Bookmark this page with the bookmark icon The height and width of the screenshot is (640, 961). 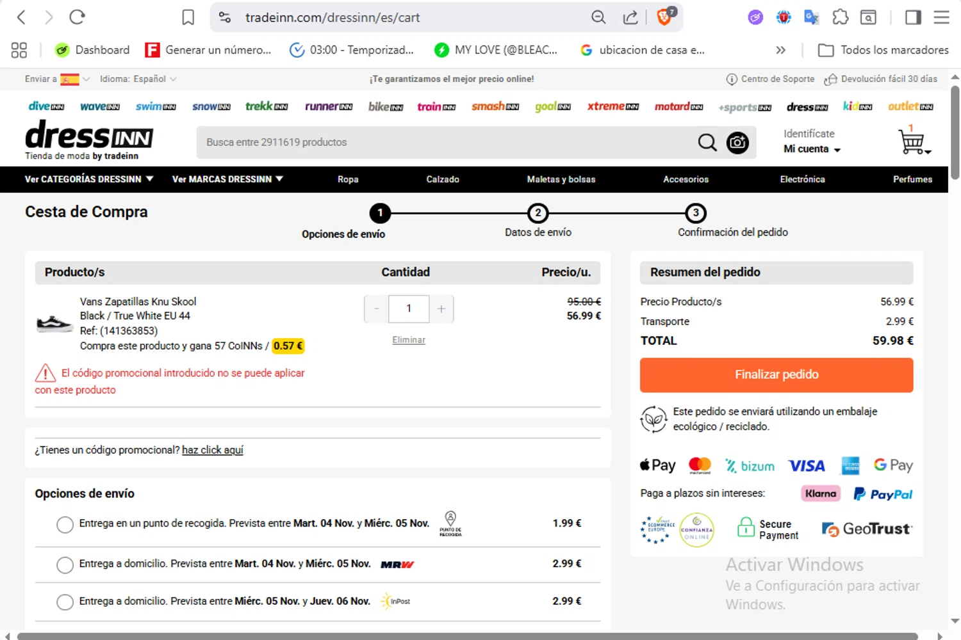pos(188,17)
